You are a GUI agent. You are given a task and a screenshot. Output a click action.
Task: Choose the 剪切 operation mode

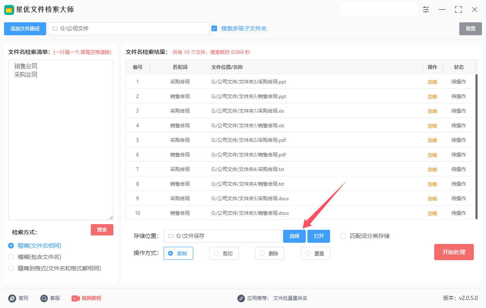coord(224,253)
